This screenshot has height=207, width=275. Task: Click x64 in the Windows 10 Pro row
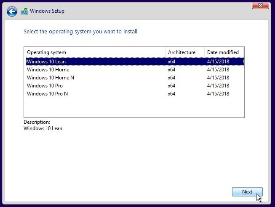point(171,86)
